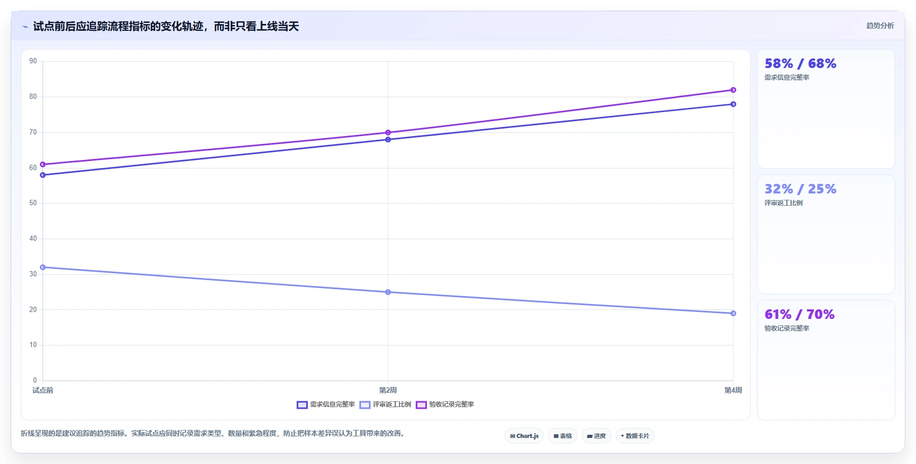Click the slide title about 试点前后应追踪流程指标
Image resolution: width=916 pixels, height=464 pixels.
click(166, 27)
